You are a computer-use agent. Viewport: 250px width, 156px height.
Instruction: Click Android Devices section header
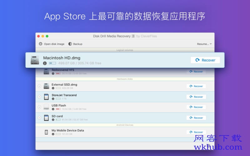125,125
